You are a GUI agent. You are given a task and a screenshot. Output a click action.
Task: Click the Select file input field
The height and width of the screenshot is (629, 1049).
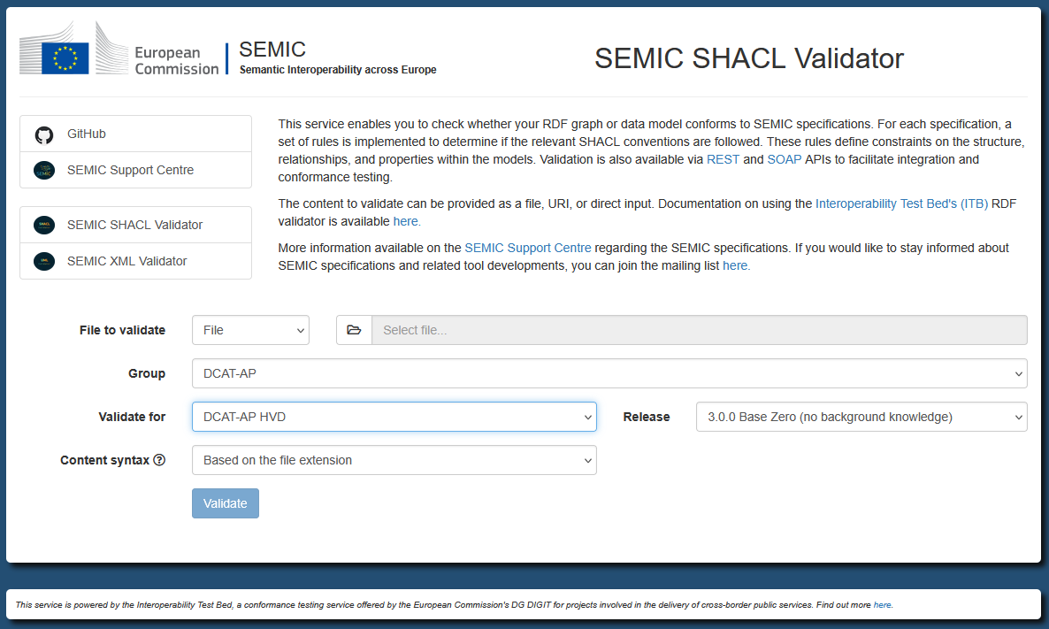pyautogui.click(x=699, y=330)
